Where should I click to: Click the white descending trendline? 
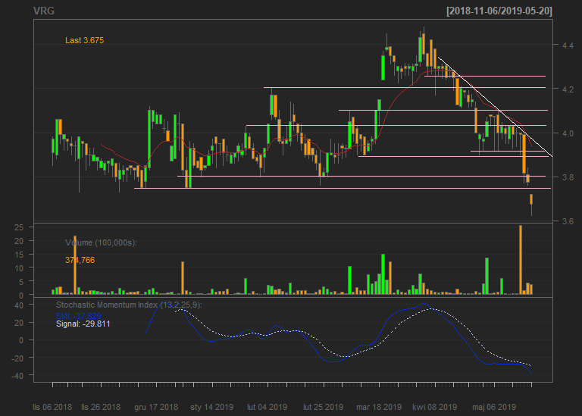(495, 107)
